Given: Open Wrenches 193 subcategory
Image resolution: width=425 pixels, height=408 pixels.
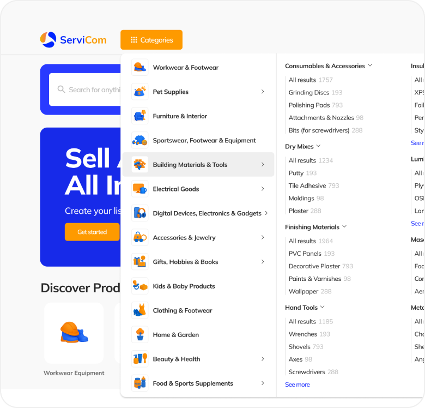Looking at the screenshot, I should [309, 334].
